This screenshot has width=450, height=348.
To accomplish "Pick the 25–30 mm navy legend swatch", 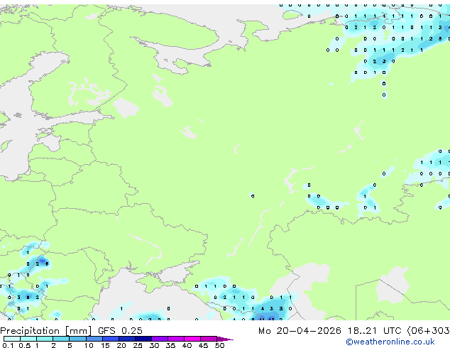I will (143, 339).
